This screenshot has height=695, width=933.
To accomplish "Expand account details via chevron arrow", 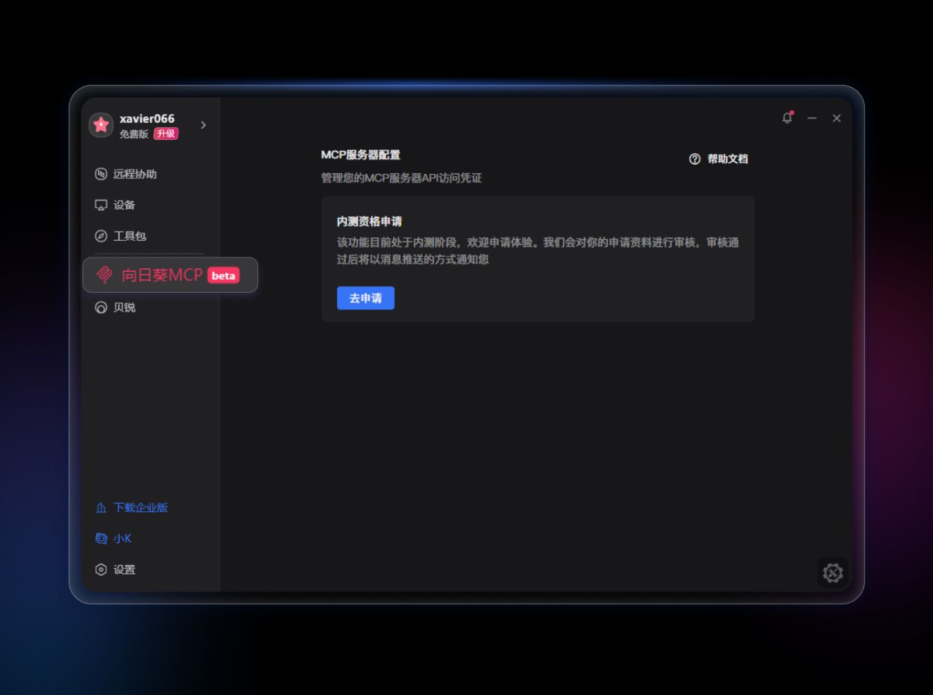I will click(203, 125).
